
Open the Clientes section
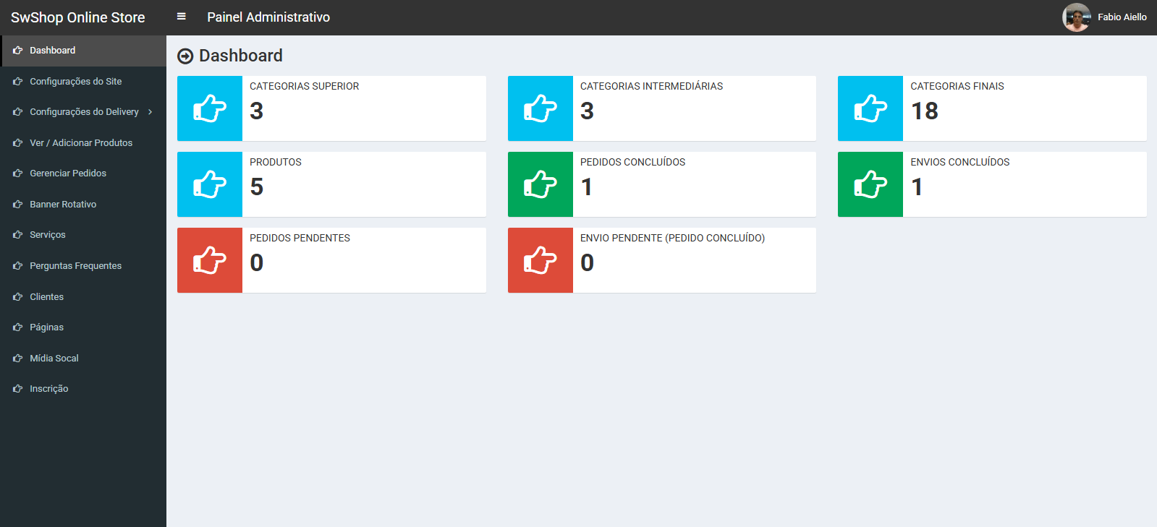click(x=46, y=297)
